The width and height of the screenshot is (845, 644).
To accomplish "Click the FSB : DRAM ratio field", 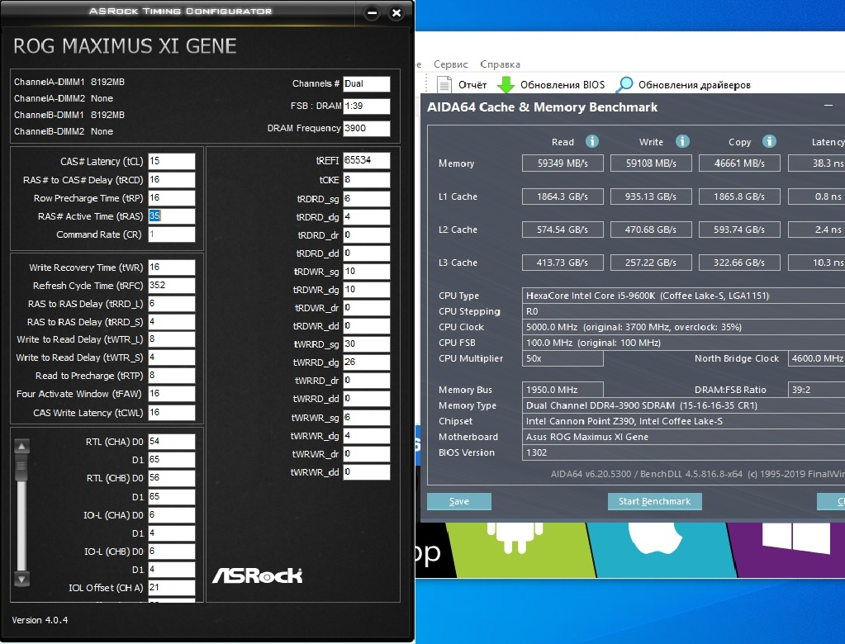I will click(367, 106).
